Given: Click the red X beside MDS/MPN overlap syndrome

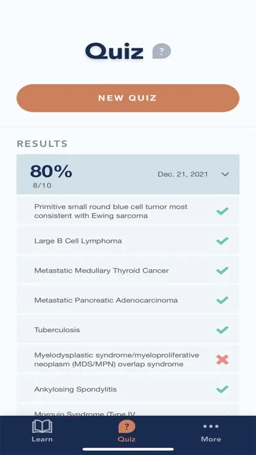Looking at the screenshot, I should coord(223,360).
